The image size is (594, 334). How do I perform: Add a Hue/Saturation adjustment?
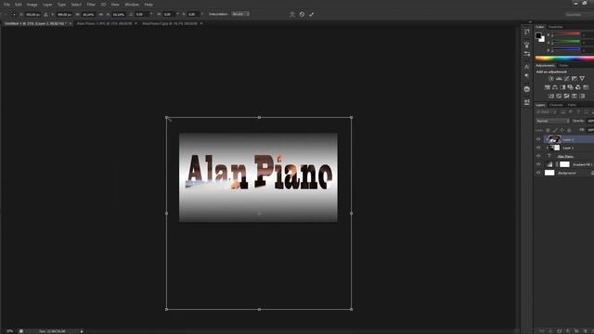548,87
